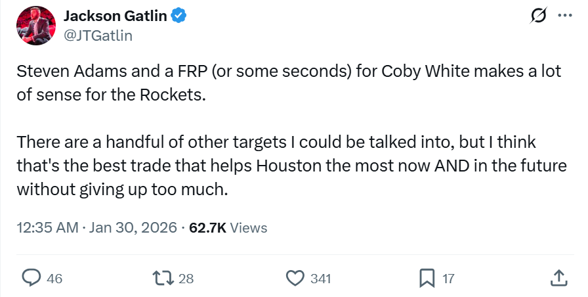Click the 46 replies count
This screenshot has width=588, height=297.
point(55,279)
